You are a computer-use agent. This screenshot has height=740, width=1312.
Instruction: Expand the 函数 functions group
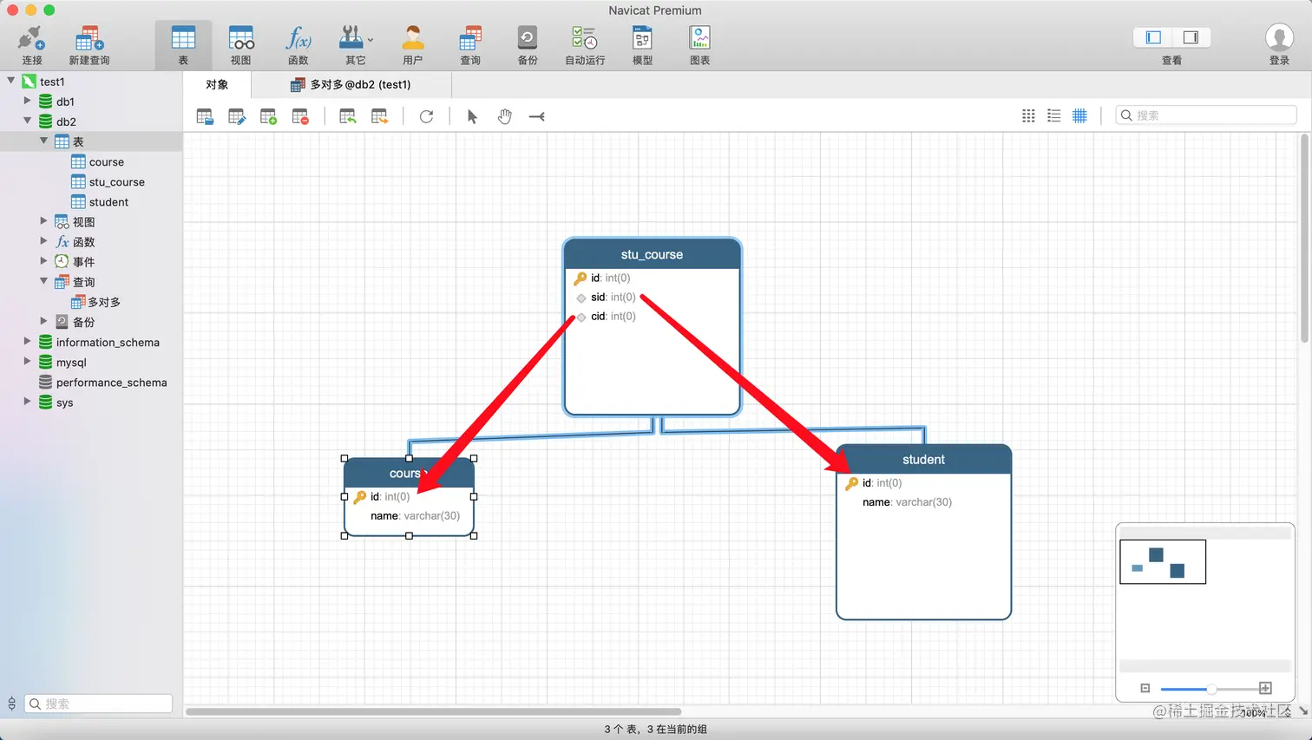(43, 241)
